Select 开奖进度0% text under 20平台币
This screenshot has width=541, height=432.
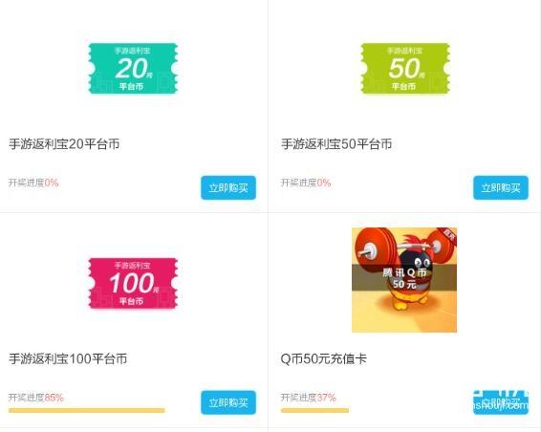point(33,183)
